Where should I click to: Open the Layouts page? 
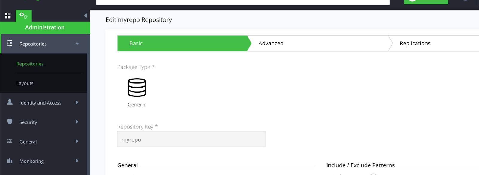(x=25, y=83)
